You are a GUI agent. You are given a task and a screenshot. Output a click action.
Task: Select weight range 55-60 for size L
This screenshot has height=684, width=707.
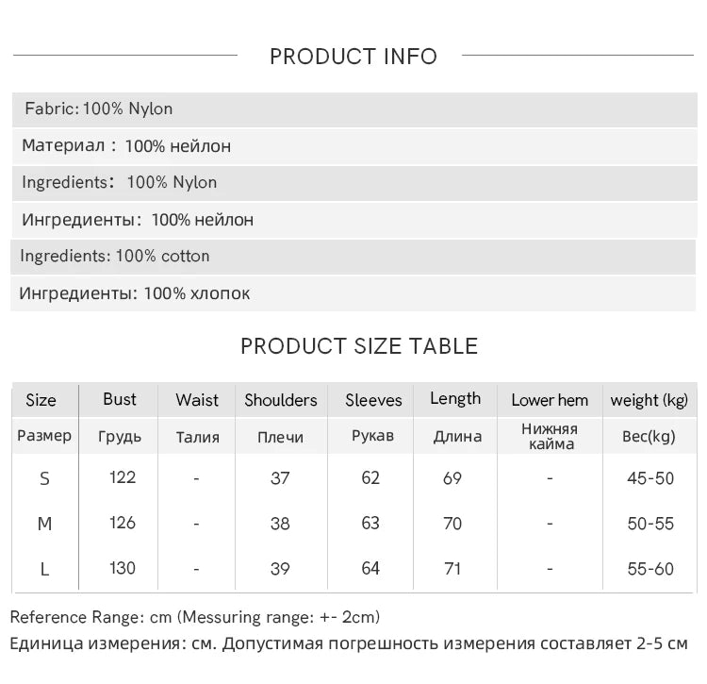[650, 570]
